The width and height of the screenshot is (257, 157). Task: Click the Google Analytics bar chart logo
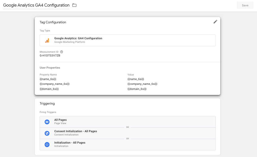coord(47,41)
